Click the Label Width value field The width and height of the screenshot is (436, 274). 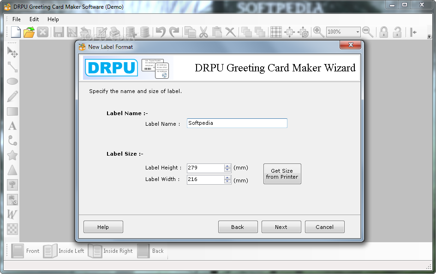(205, 179)
